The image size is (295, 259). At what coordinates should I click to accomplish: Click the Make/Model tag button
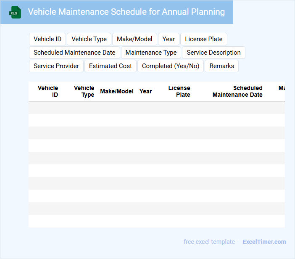tap(134, 39)
